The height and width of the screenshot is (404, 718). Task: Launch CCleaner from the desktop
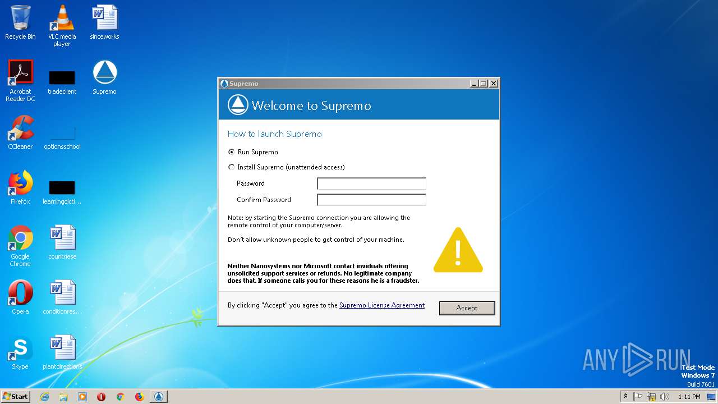[20, 132]
